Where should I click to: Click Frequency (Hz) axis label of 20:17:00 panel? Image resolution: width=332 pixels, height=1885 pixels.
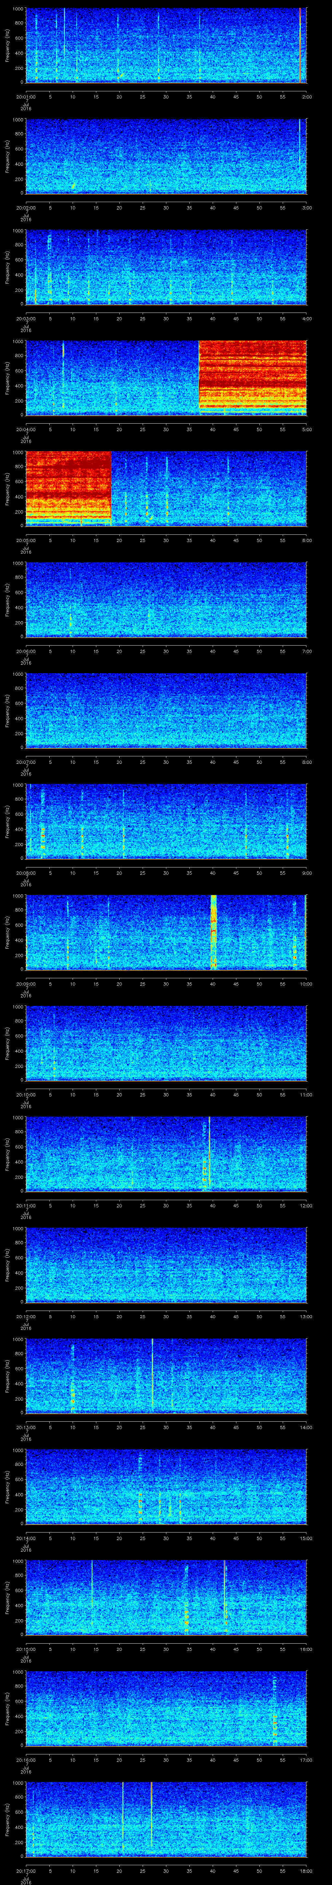pyautogui.click(x=7, y=1819)
